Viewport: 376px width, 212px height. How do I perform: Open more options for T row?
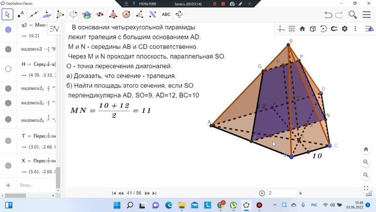[49, 135]
